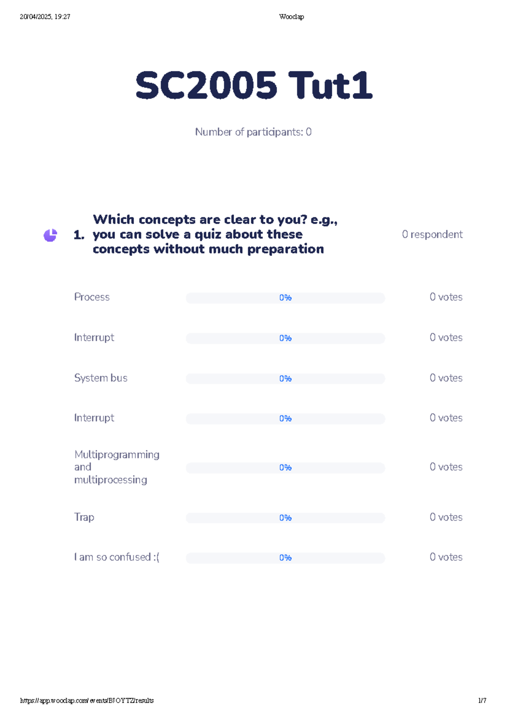Select the Process answer option
Image resolution: width=507 pixels, height=717 pixels.
coord(92,297)
